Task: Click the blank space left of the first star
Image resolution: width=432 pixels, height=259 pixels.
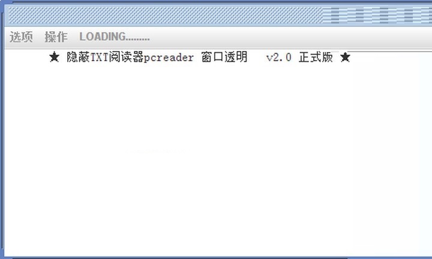Action: [27, 57]
